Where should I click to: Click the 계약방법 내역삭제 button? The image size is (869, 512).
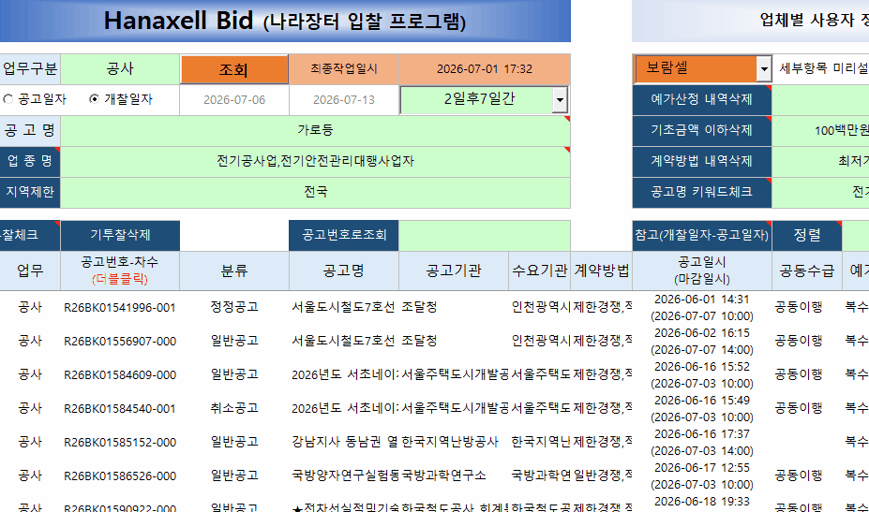tap(701, 162)
